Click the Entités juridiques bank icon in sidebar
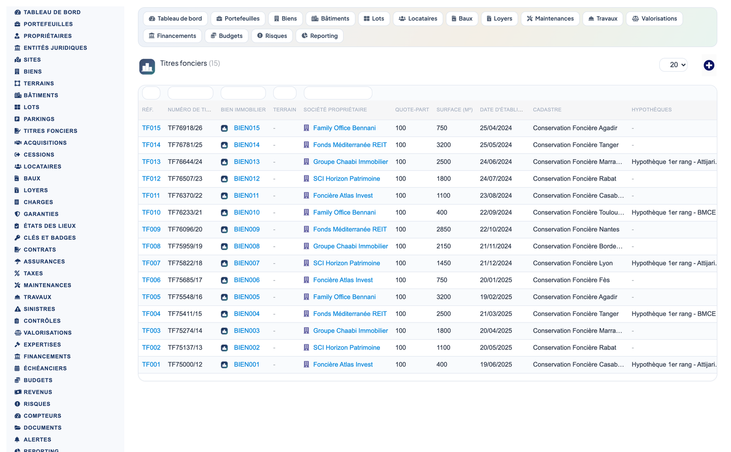Viewport: 731px width, 452px height. click(x=18, y=48)
